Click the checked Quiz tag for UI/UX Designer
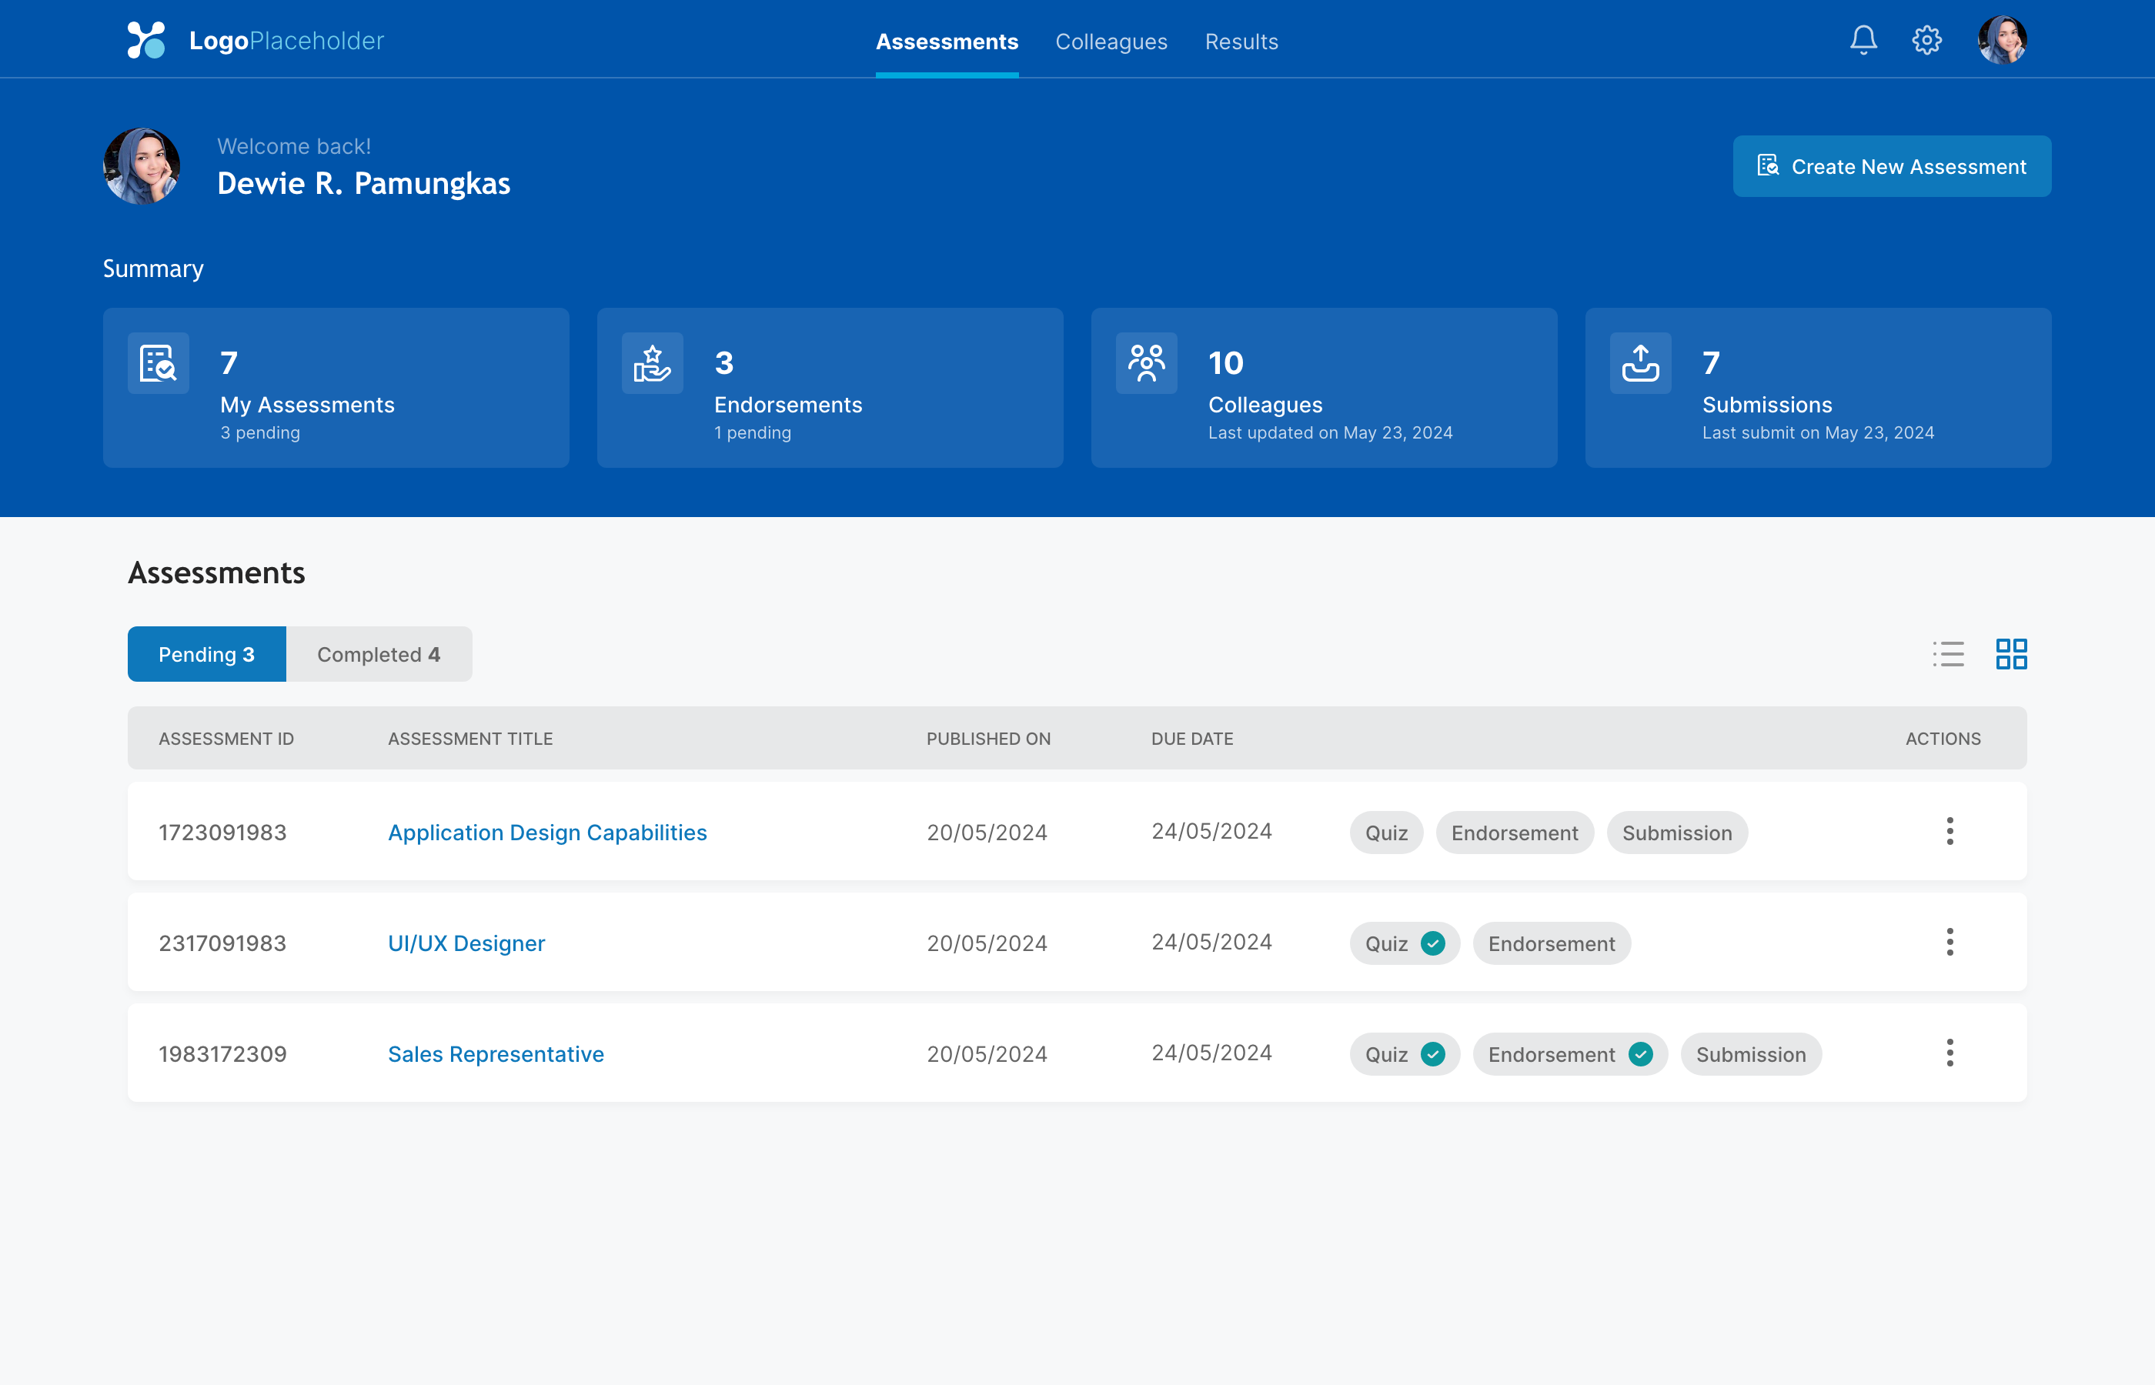 [1404, 943]
